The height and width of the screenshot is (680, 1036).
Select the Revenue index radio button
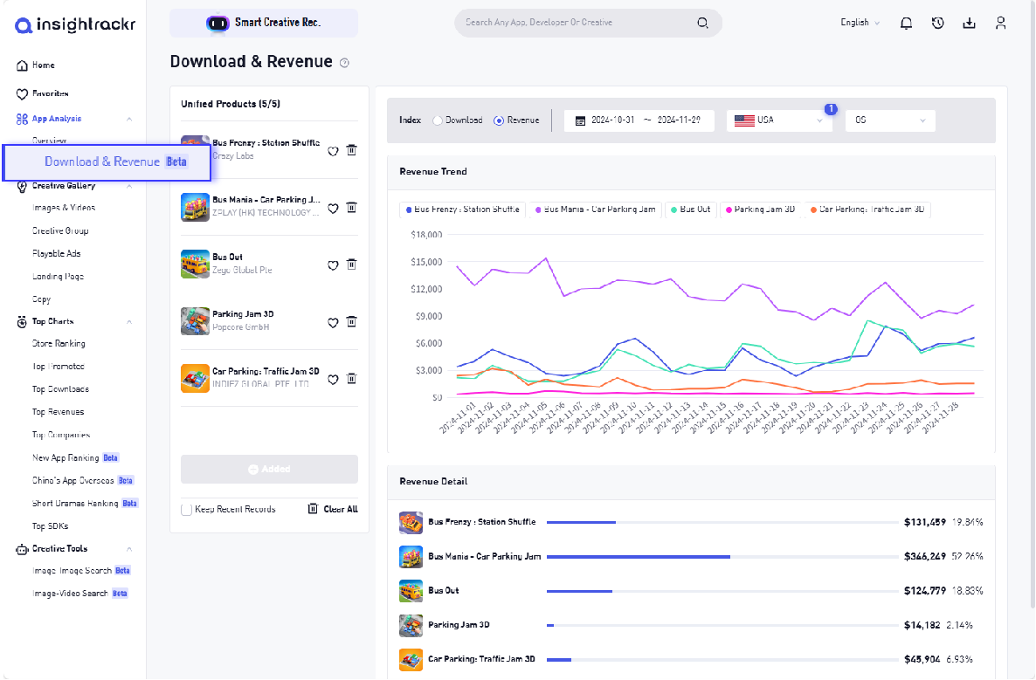(x=499, y=120)
